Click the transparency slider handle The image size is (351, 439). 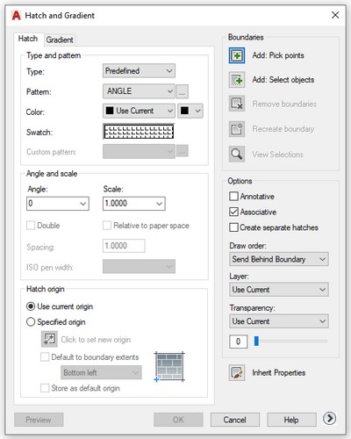[256, 341]
